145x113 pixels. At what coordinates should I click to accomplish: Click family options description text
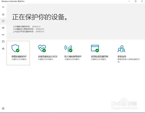point(128,61)
